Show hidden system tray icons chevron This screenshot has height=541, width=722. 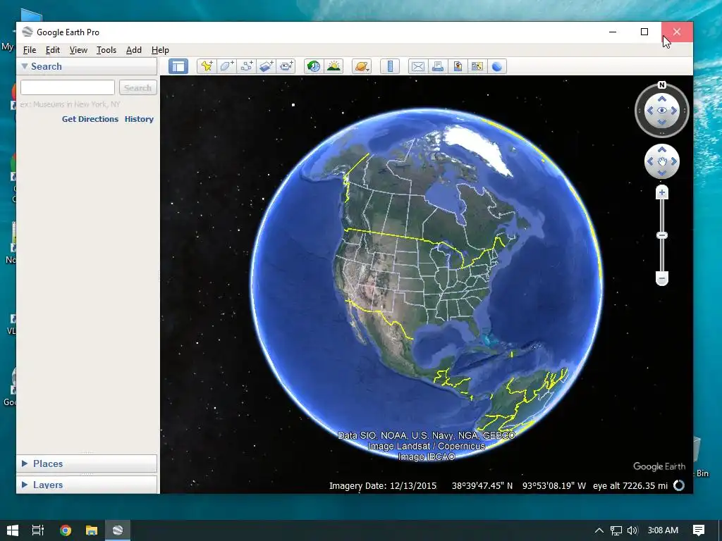click(x=599, y=530)
